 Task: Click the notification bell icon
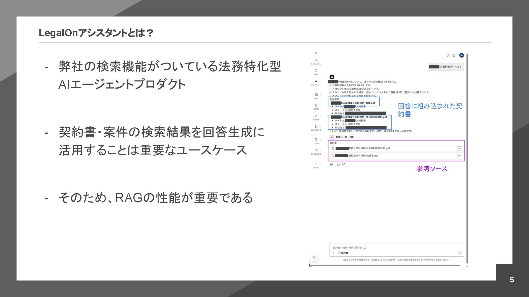point(448,55)
